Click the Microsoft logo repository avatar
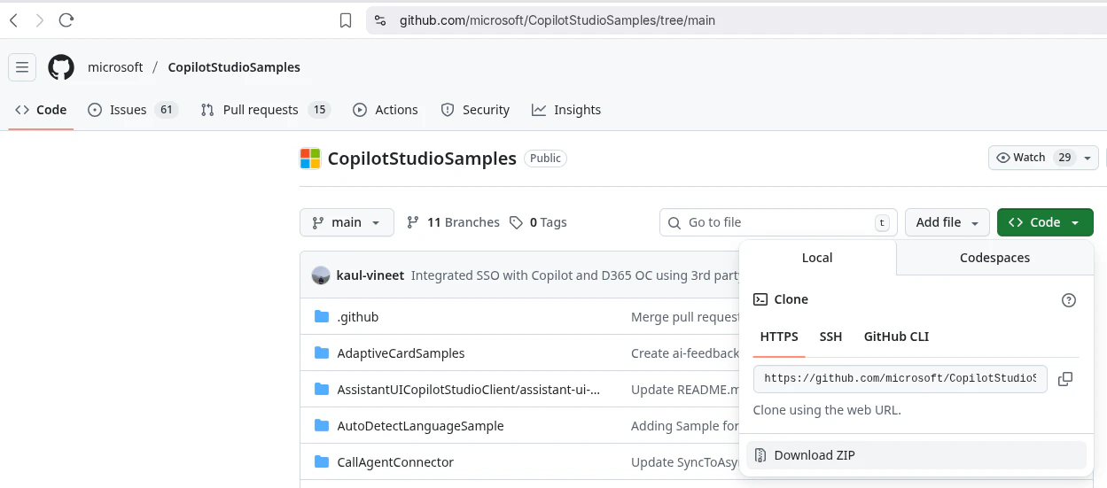 [310, 159]
